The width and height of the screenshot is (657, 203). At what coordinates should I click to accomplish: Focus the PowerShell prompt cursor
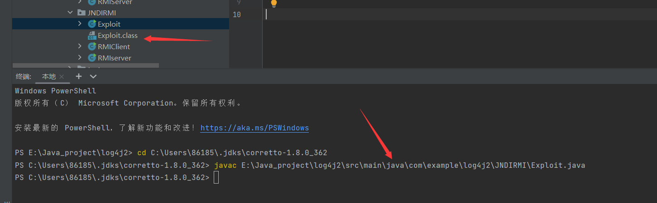point(216,178)
